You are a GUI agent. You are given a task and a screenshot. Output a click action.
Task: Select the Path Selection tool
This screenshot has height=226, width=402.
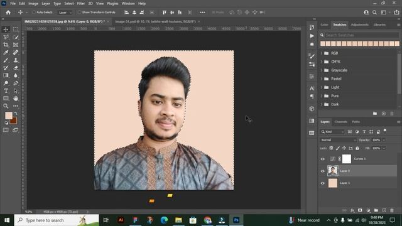point(16,90)
